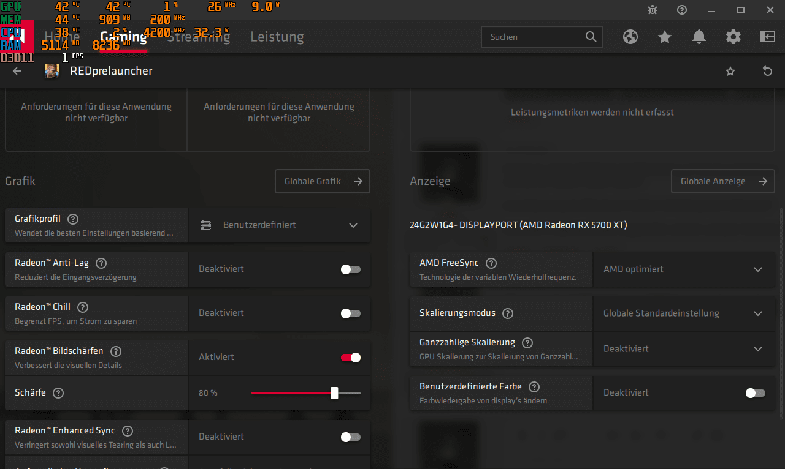Adjust the Schärfe slider

306,393
